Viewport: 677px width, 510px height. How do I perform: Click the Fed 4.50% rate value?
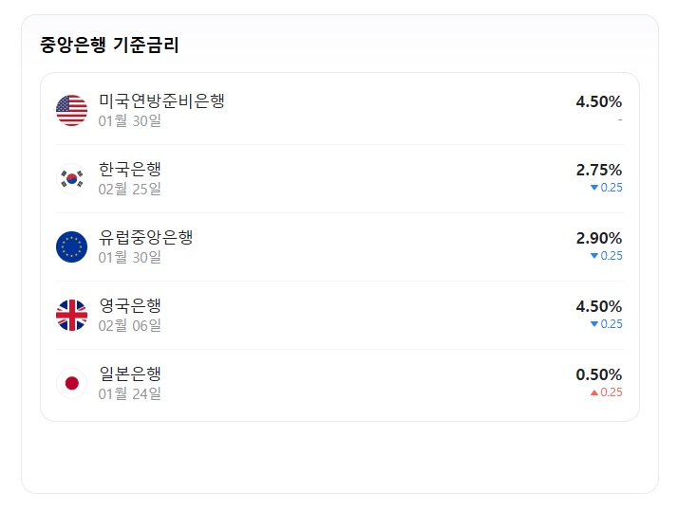(x=599, y=101)
